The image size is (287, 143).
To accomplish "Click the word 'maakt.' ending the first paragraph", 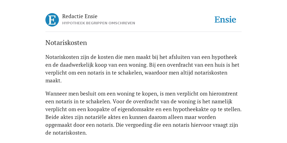I will coord(54,81).
